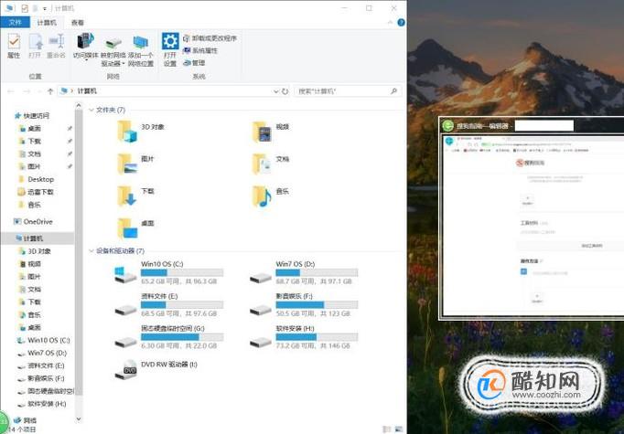
Task: Click 下载 under Quick access in sidebar
Action: (30, 141)
